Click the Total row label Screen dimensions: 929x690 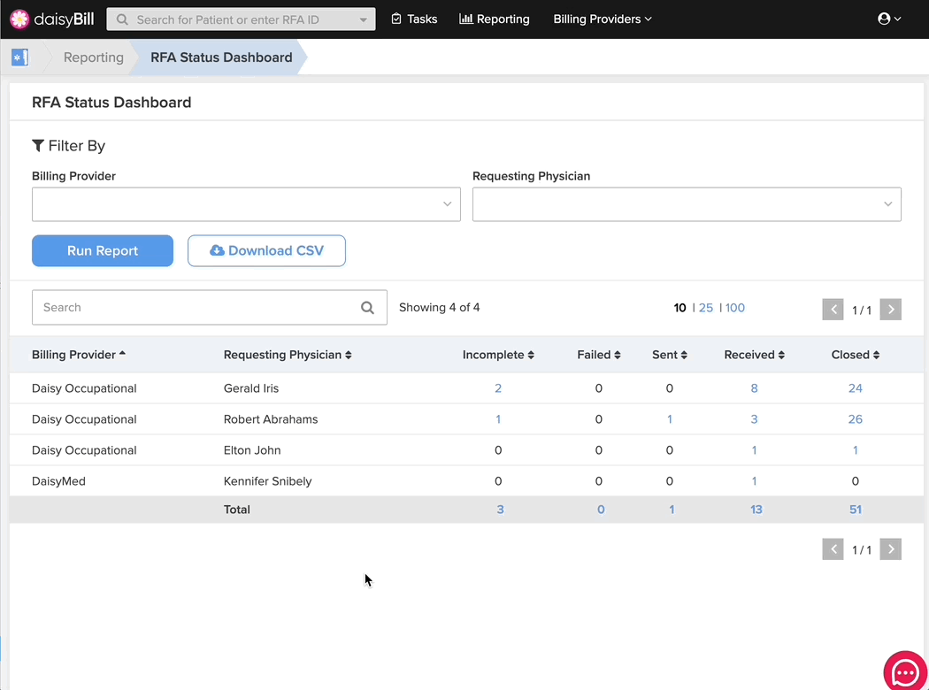coord(237,510)
